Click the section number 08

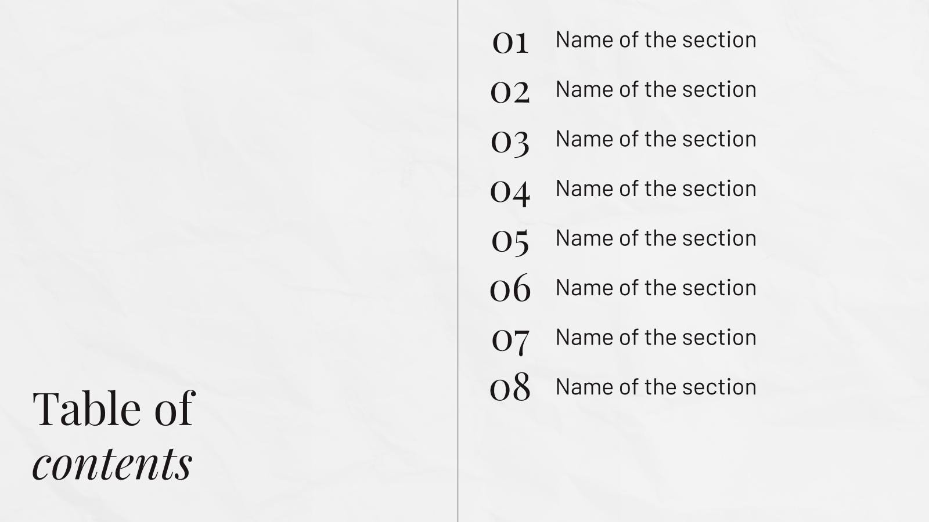click(x=510, y=387)
